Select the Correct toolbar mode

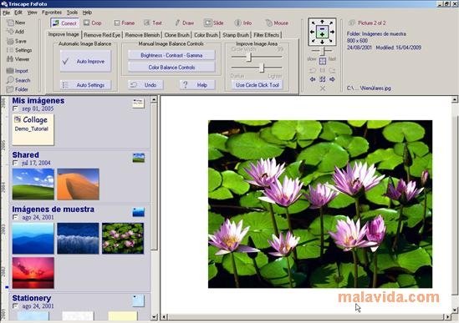(x=64, y=23)
